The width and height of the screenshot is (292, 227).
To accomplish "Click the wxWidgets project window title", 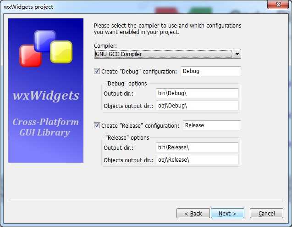I will click(x=28, y=7).
